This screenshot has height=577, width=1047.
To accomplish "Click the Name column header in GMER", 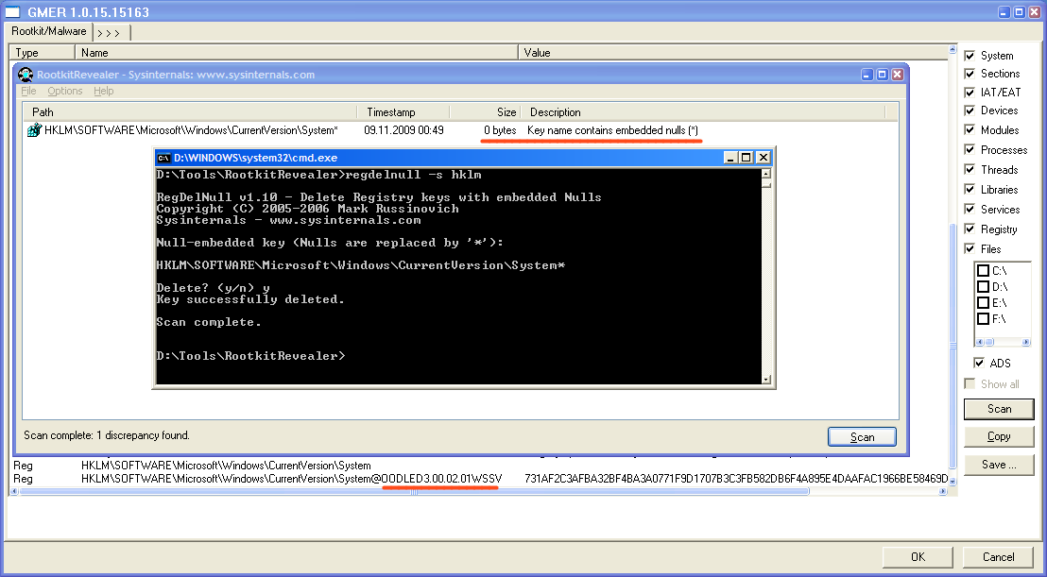I will point(297,53).
